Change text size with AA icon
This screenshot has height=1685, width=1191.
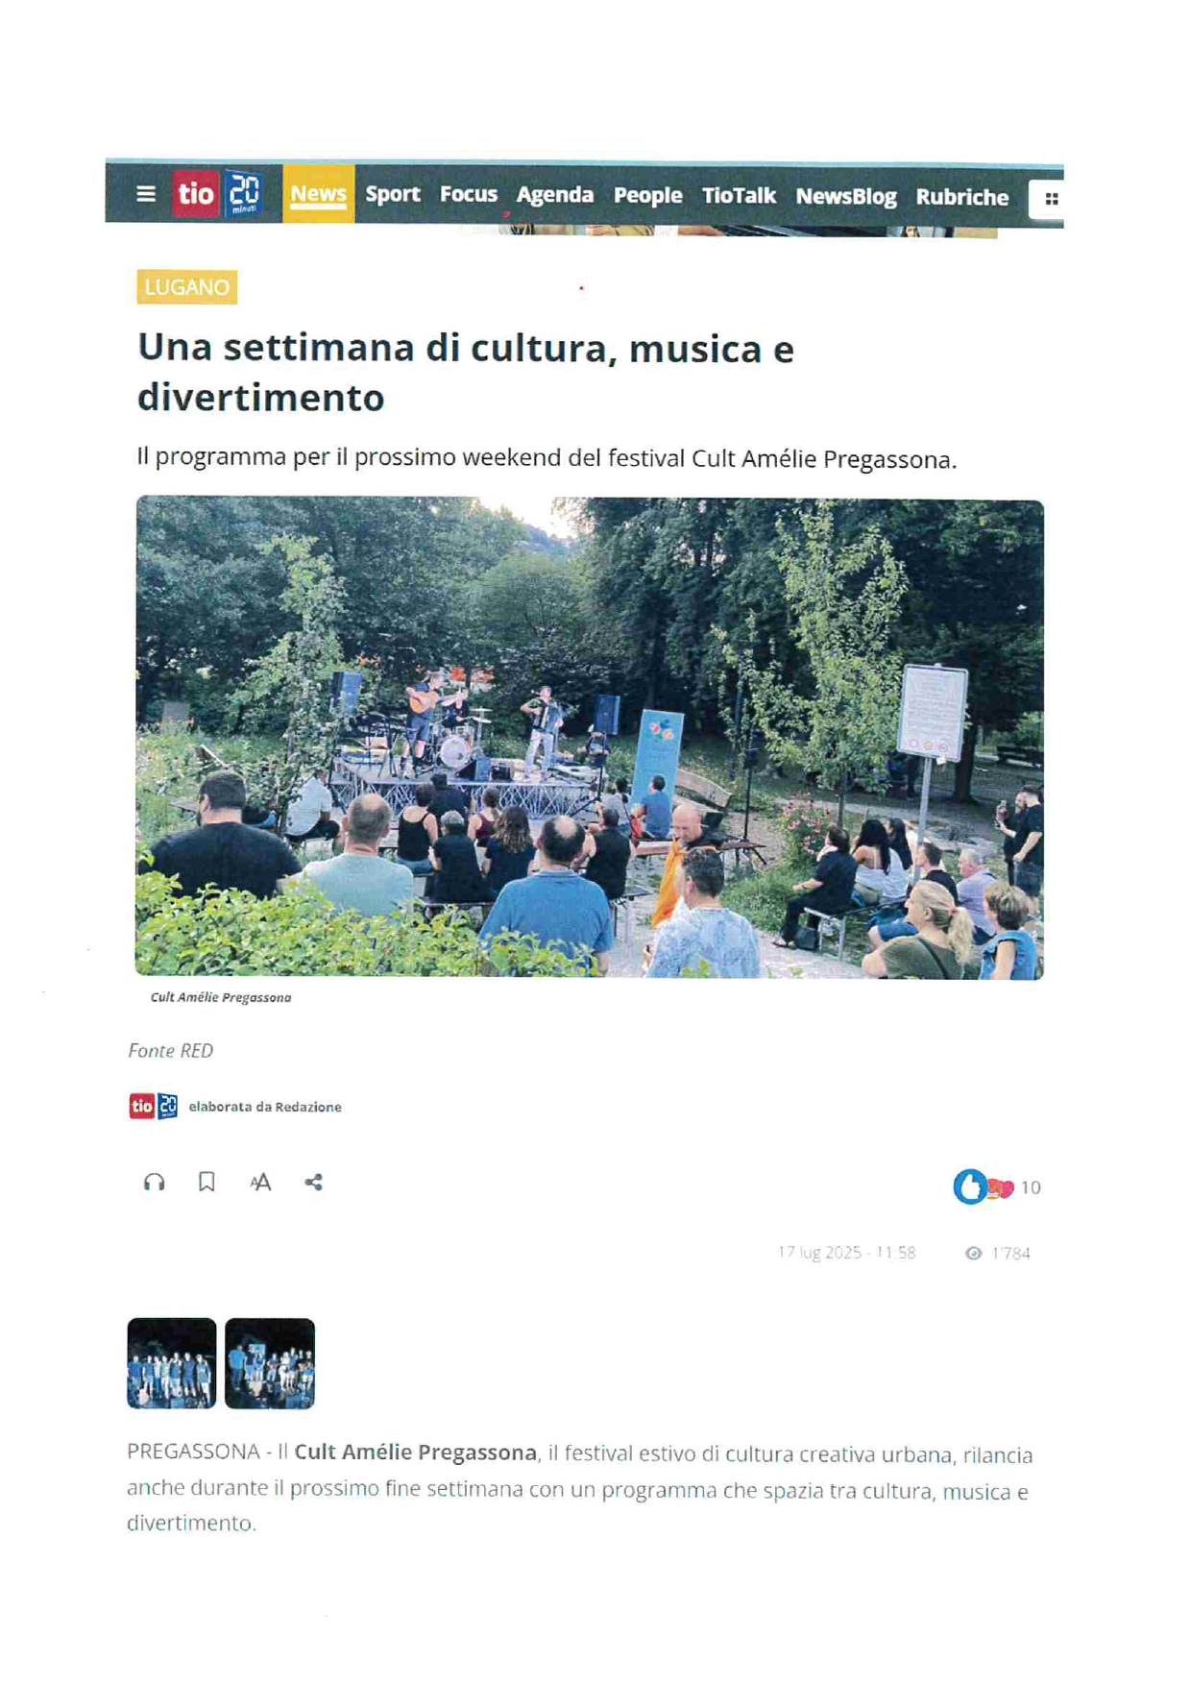pyautogui.click(x=260, y=1183)
